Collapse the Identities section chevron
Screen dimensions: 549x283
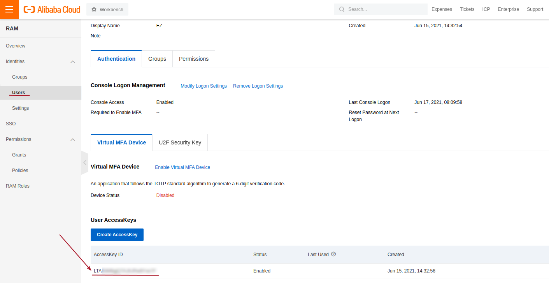coord(73,62)
